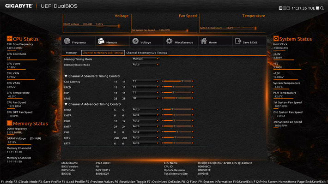Click the tRTP slider decrease arrow
The width and height of the screenshot is (328, 184).
(162, 143)
